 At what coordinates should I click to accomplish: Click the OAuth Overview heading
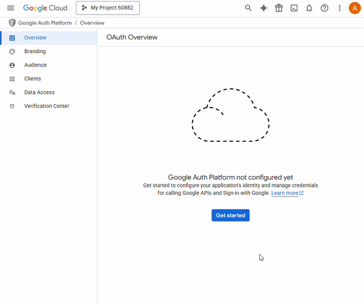132,37
